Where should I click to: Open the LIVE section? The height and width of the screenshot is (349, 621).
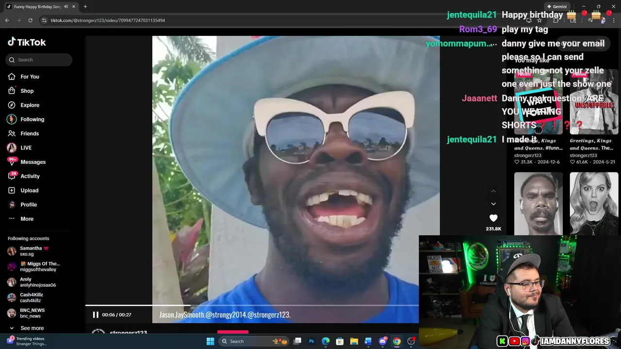26,148
